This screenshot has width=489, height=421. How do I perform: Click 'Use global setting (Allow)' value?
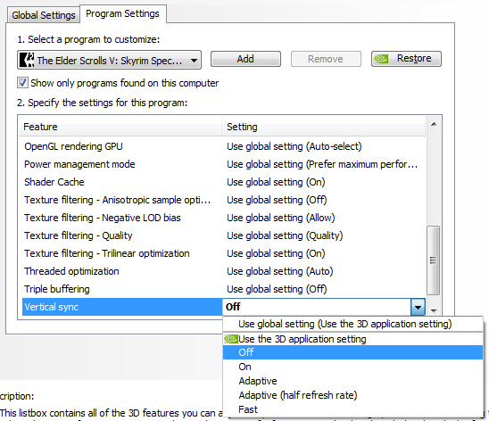tap(281, 218)
